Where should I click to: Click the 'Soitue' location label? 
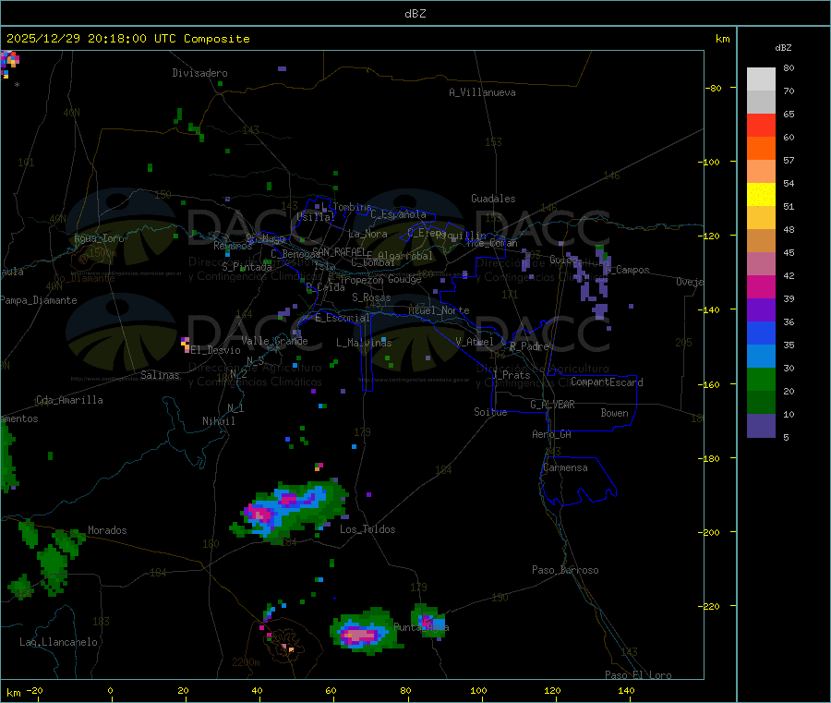coord(491,412)
